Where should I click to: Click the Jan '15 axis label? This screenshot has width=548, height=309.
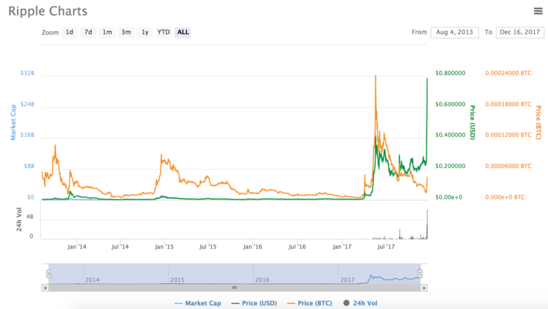click(164, 247)
